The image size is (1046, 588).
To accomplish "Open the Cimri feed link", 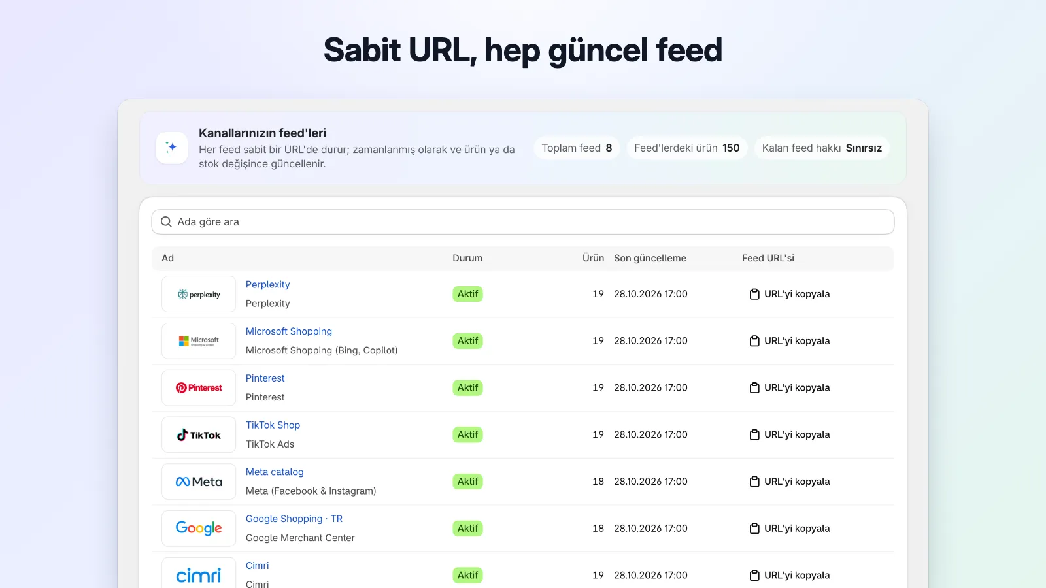I will pos(257,566).
